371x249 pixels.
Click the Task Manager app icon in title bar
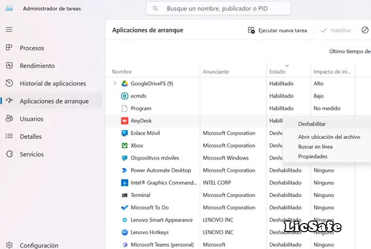9,9
